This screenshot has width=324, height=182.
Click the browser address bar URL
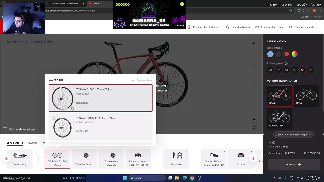(x=70, y=11)
